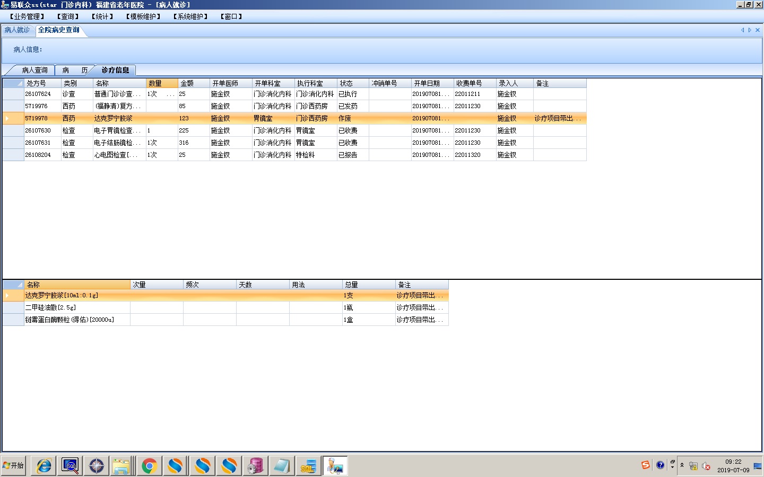764x477 pixels.
Task: Show hidden tray icons chevron
Action: pos(682,465)
